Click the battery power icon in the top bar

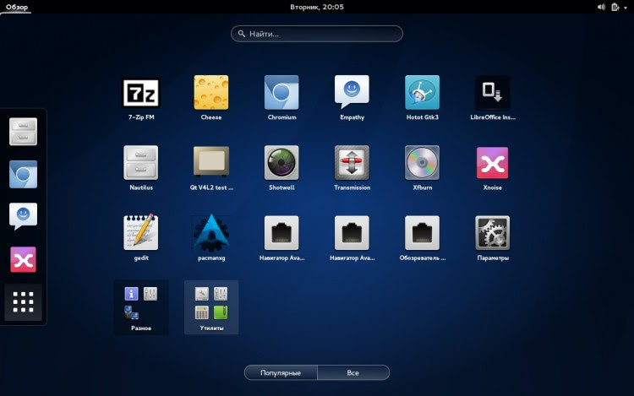coord(615,7)
